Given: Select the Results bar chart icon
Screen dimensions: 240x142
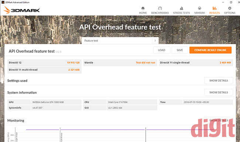Looking at the screenshot, I should [x=215, y=8].
